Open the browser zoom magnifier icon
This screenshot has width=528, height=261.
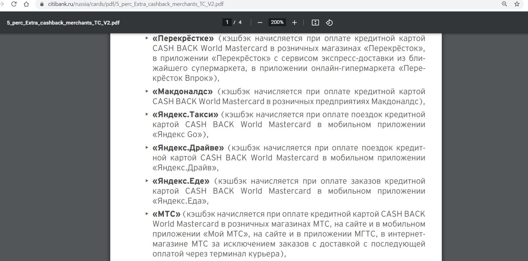(504, 4)
